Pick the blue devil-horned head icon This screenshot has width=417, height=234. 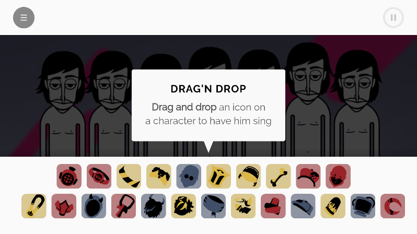point(94,206)
